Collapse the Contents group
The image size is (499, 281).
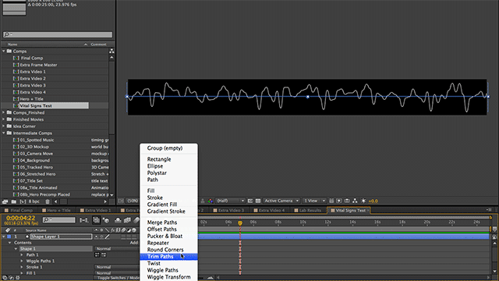pos(10,243)
